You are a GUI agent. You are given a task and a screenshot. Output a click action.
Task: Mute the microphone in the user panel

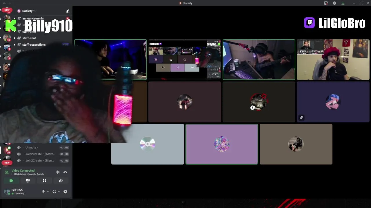coord(43,192)
